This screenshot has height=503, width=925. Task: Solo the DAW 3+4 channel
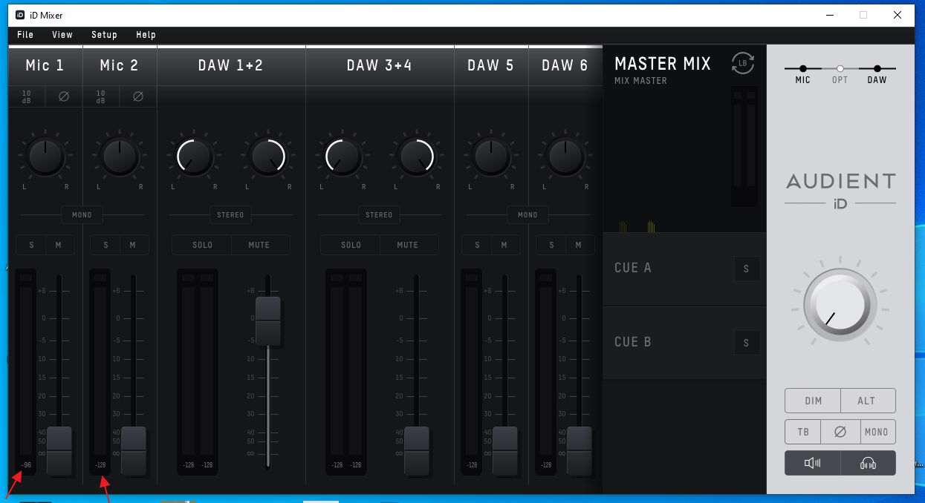(x=351, y=245)
